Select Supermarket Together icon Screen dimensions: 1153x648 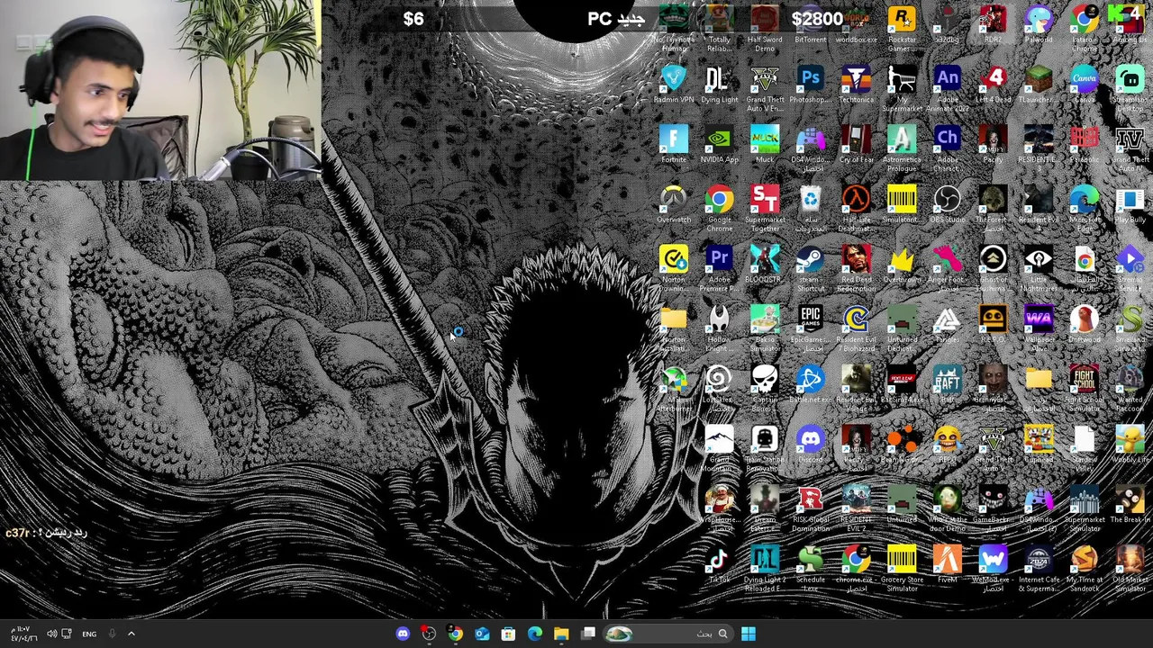click(x=765, y=209)
